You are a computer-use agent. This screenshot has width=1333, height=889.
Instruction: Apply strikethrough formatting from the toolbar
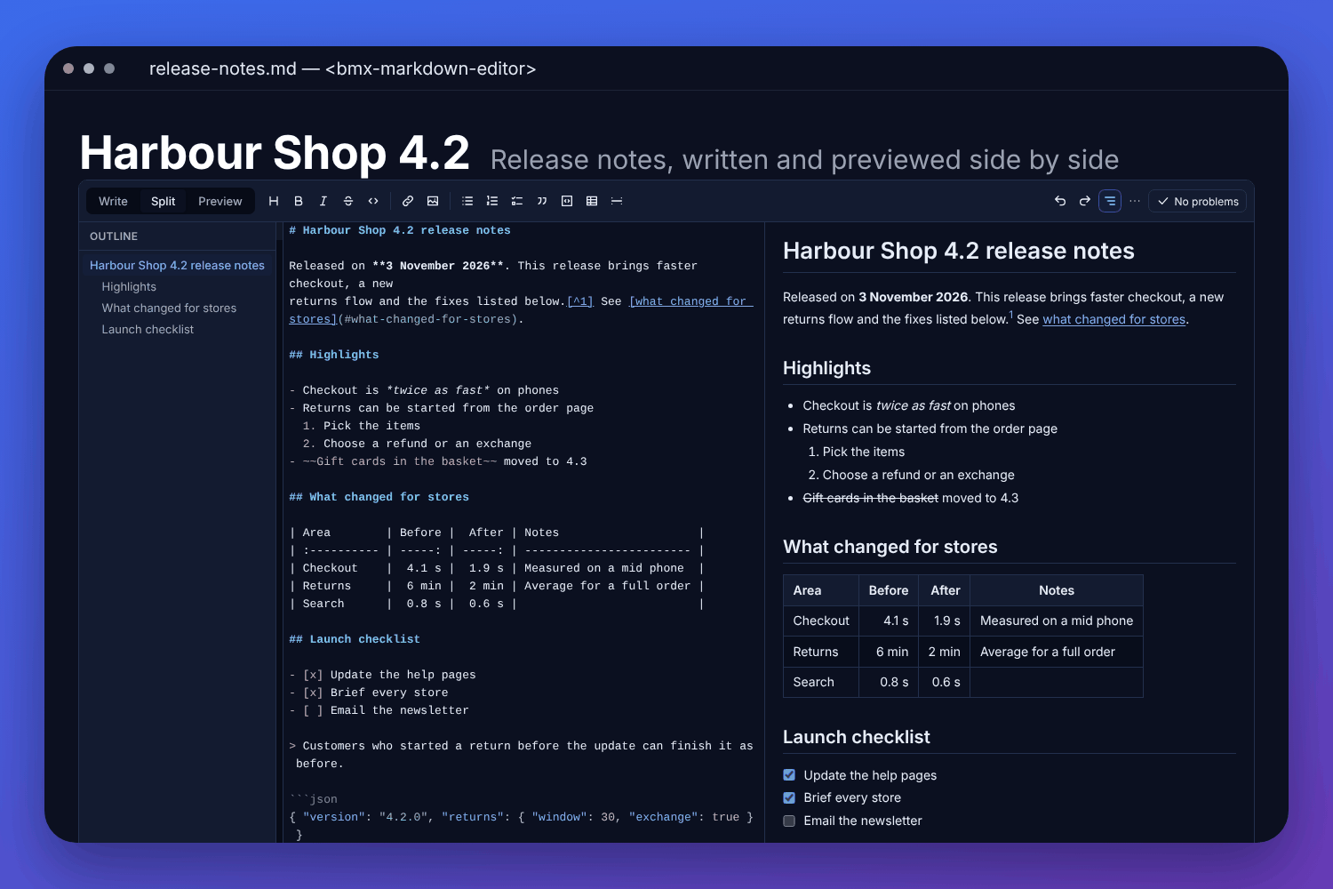[348, 201]
